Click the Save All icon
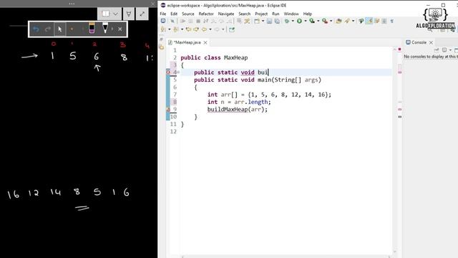This screenshot has height=258, width=458. click(277, 21)
